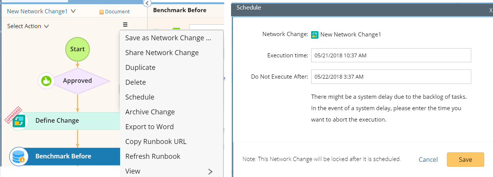Click the green Start node
The height and width of the screenshot is (177, 493).
pyautogui.click(x=77, y=49)
